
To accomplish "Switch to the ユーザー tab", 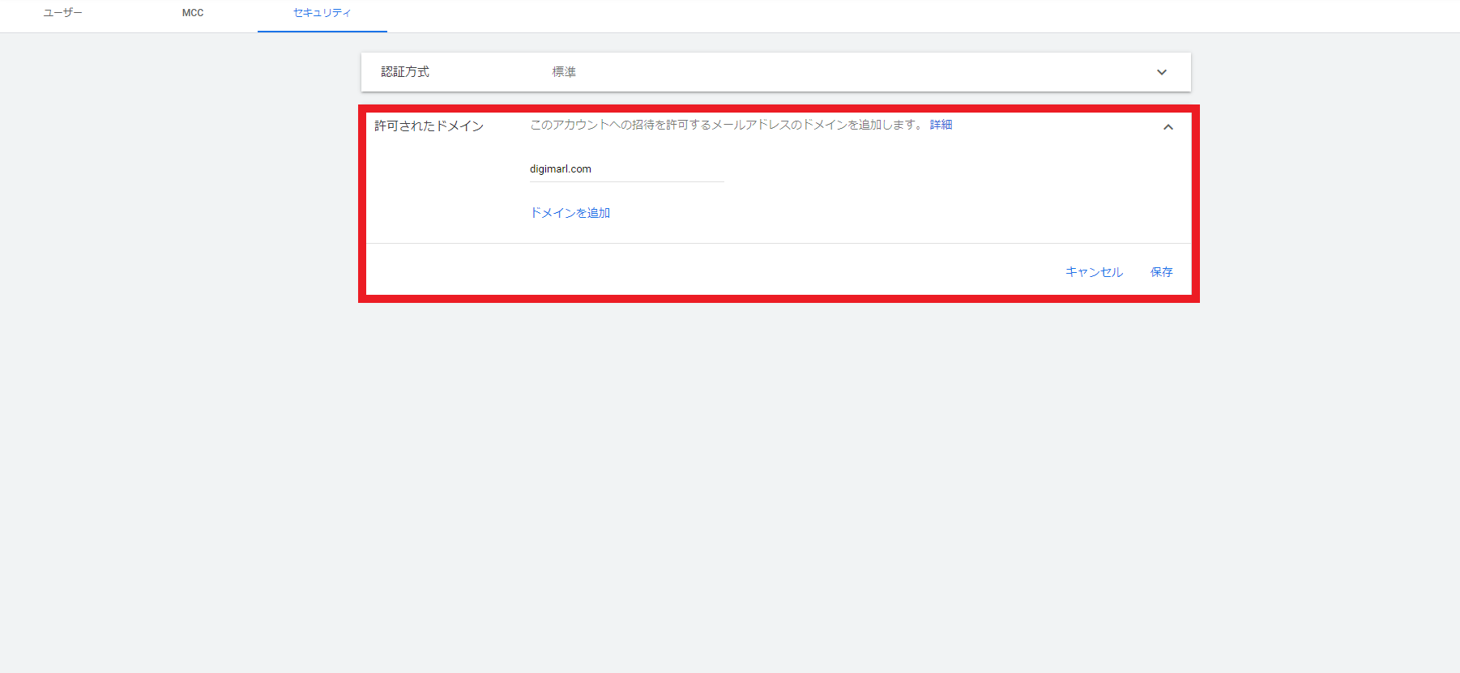I will tap(63, 13).
